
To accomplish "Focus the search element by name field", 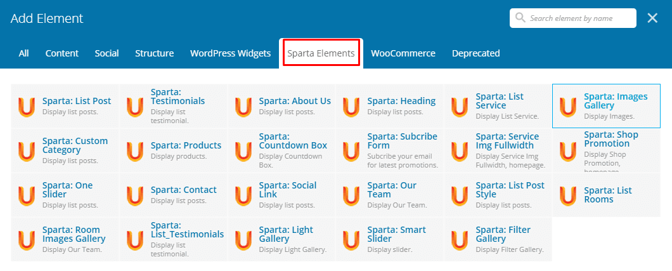I will point(580,18).
